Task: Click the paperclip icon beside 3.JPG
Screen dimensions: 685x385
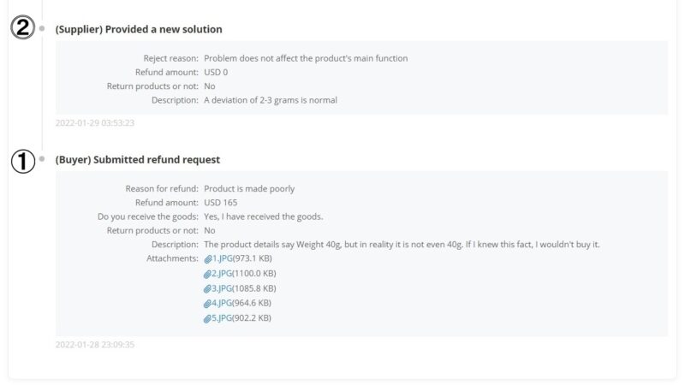Action: tap(207, 289)
